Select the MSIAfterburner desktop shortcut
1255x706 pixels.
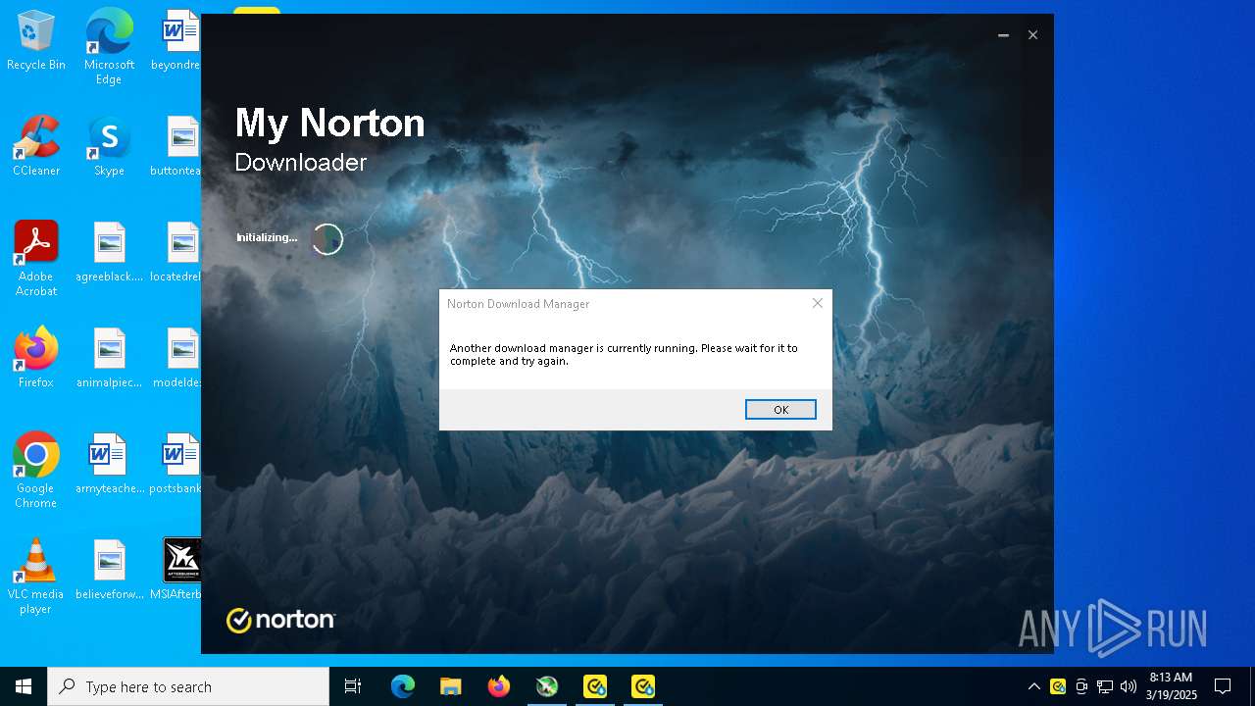(x=176, y=571)
